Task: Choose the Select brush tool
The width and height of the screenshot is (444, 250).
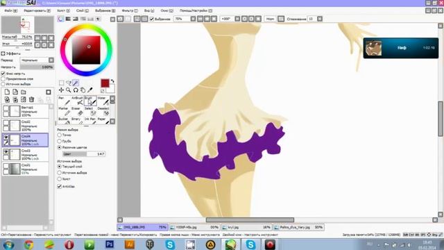Action: 90,111
